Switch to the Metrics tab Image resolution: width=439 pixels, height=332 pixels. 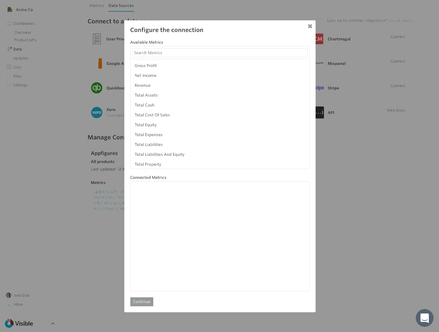(97, 6)
